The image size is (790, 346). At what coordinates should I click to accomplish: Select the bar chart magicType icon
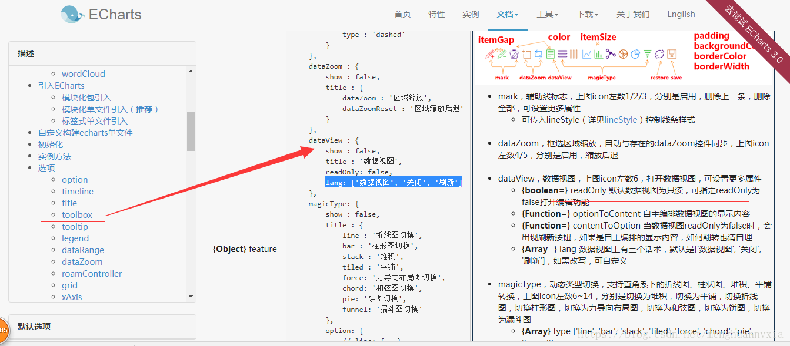tap(598, 54)
